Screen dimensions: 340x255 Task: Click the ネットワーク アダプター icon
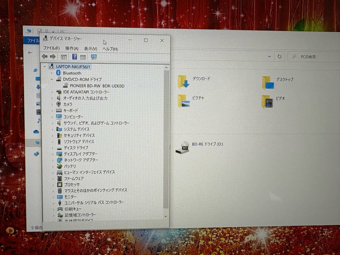tap(59, 160)
